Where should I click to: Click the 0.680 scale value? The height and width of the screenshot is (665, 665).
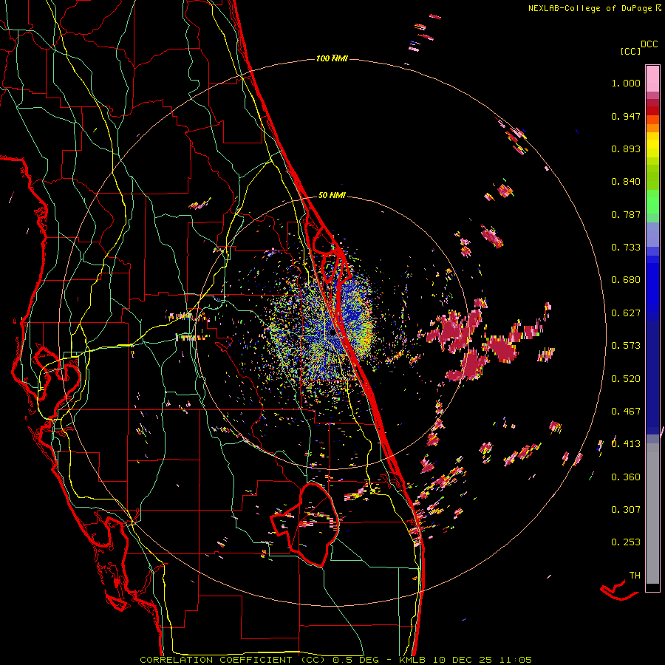(x=626, y=280)
